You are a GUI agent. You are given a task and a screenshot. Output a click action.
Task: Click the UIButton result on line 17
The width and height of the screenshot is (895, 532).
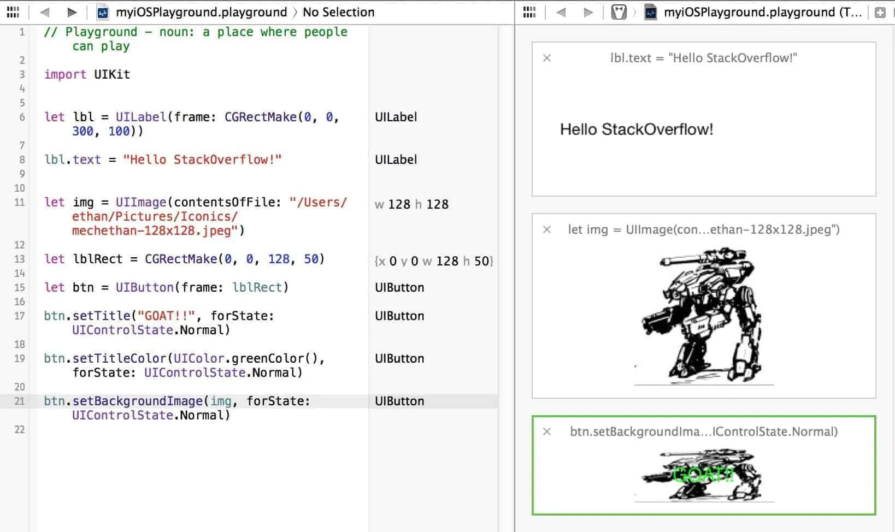[x=399, y=316]
